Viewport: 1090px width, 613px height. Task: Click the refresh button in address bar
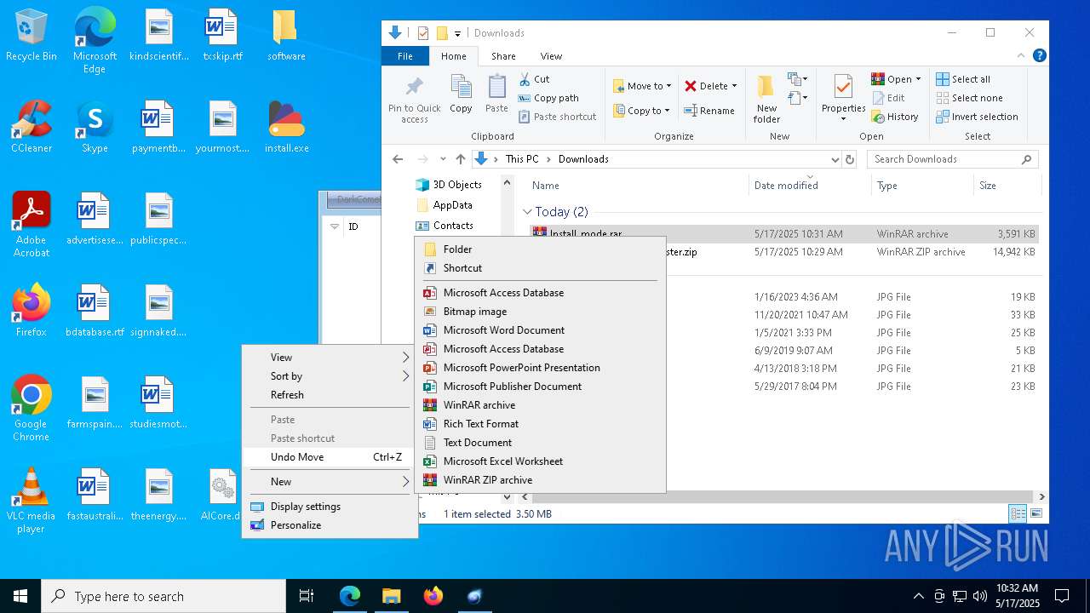tap(849, 159)
